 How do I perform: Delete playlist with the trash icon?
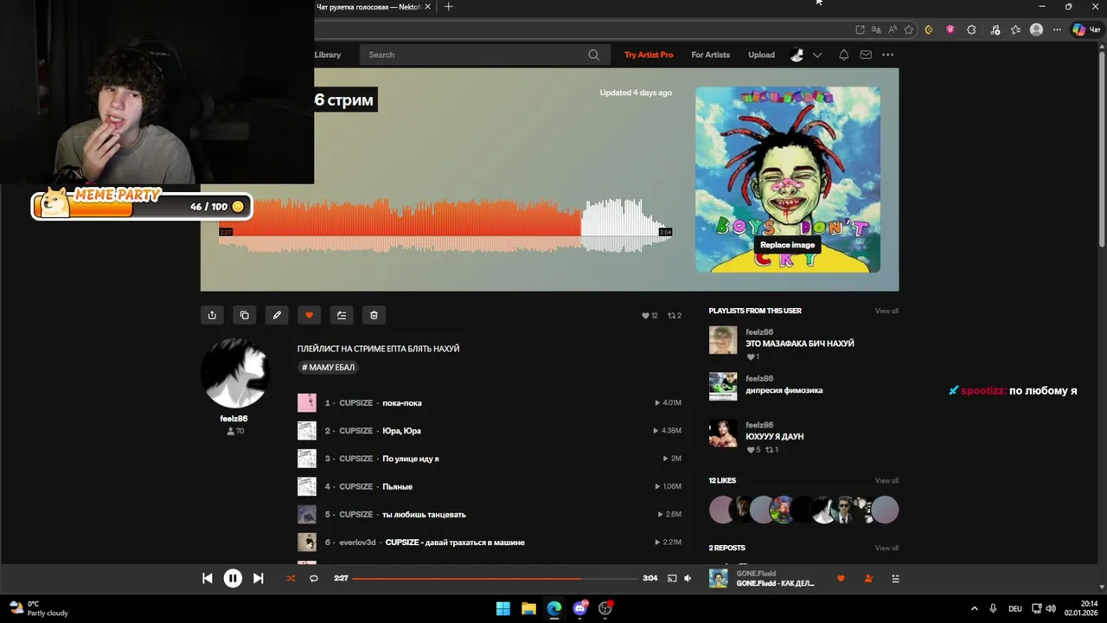374,315
